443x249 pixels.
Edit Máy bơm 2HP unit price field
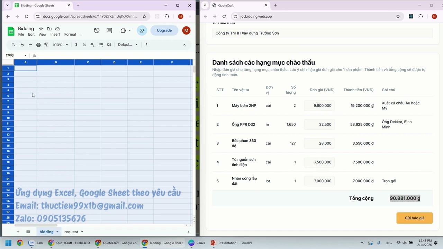[319, 105]
